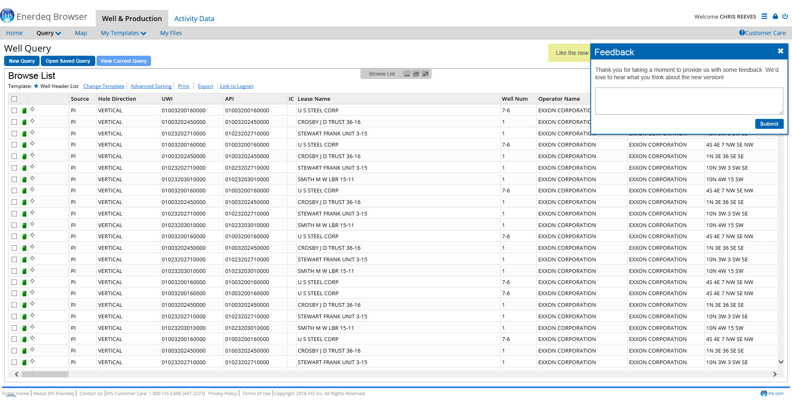This screenshot has width=792, height=405.
Task: Switch to the Activity Data tab
Action: click(x=194, y=19)
